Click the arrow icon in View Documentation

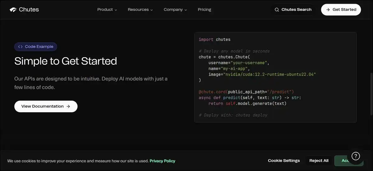68,106
